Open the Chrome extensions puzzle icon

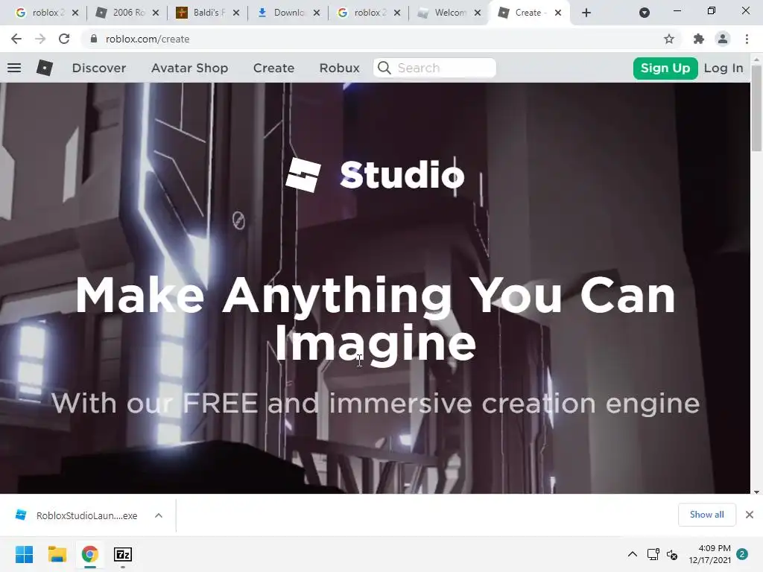(x=699, y=39)
